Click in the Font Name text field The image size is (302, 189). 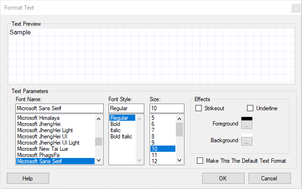pos(59,108)
